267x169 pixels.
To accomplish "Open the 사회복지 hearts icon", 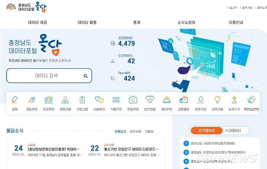I will pyautogui.click(x=99, y=100).
